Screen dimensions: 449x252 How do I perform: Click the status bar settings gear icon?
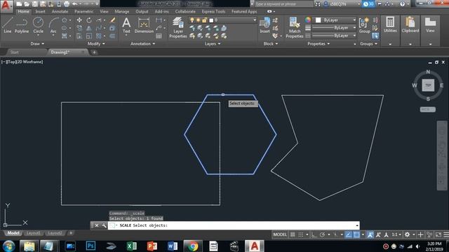point(407,234)
